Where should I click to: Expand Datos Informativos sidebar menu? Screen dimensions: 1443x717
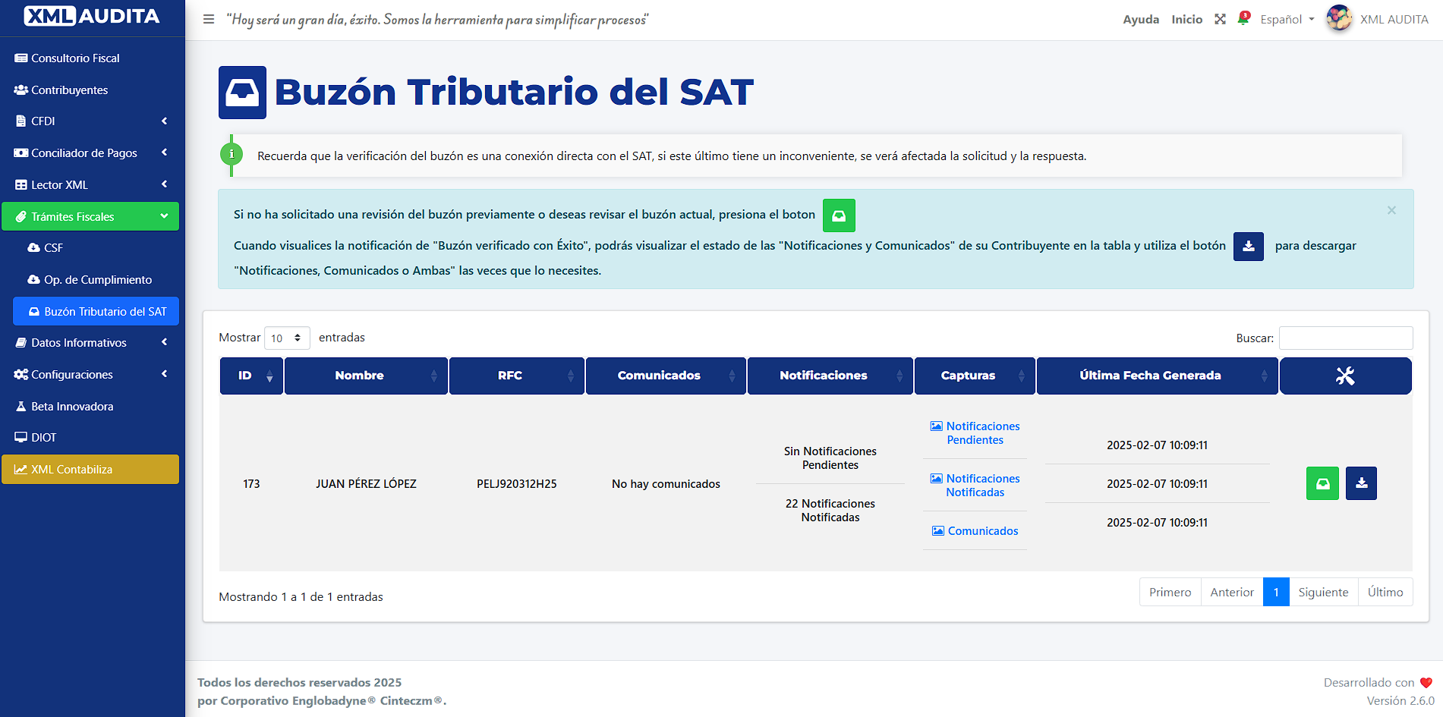90,343
